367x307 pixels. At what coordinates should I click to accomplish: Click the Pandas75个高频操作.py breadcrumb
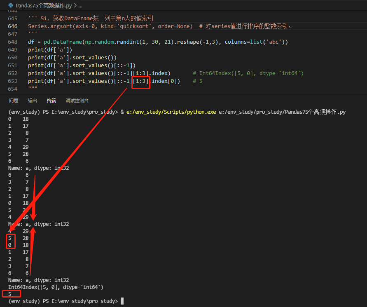pos(44,6)
